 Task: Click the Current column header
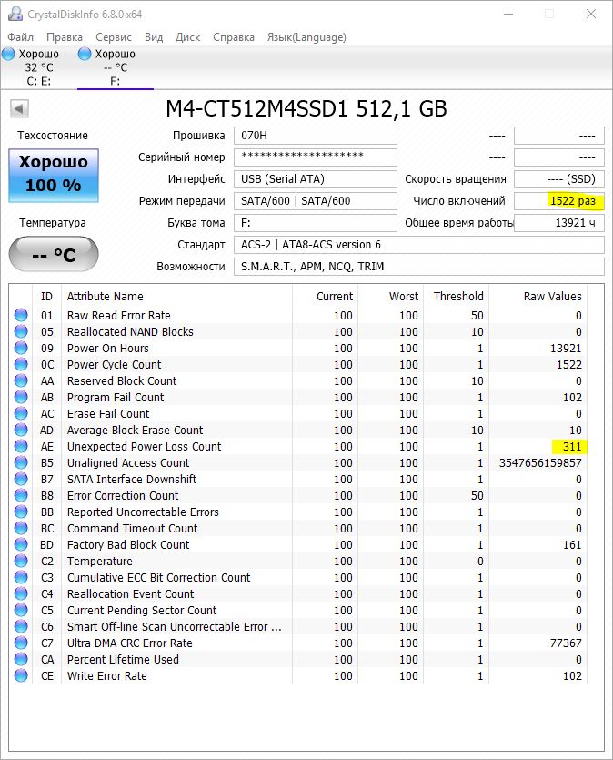pos(335,296)
